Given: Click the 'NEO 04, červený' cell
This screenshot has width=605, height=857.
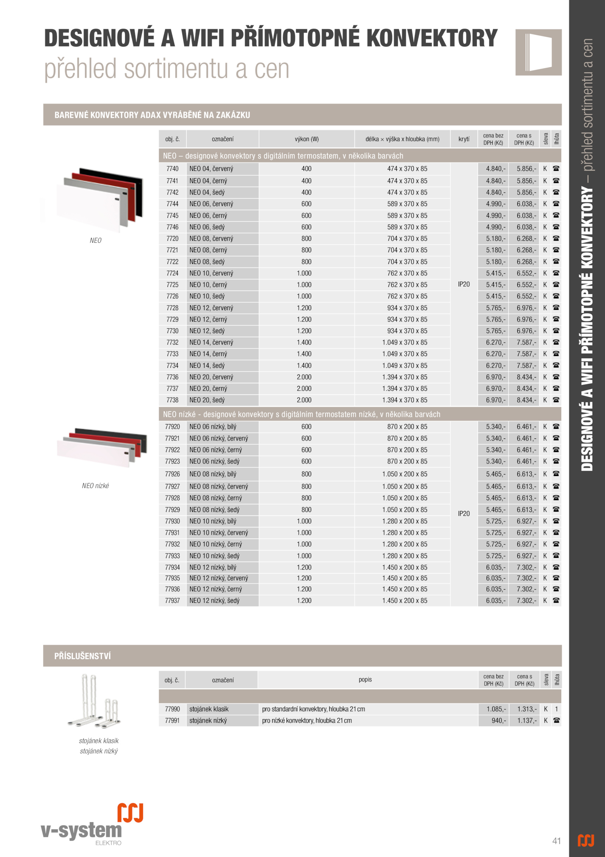Looking at the screenshot, I should 223,169.
